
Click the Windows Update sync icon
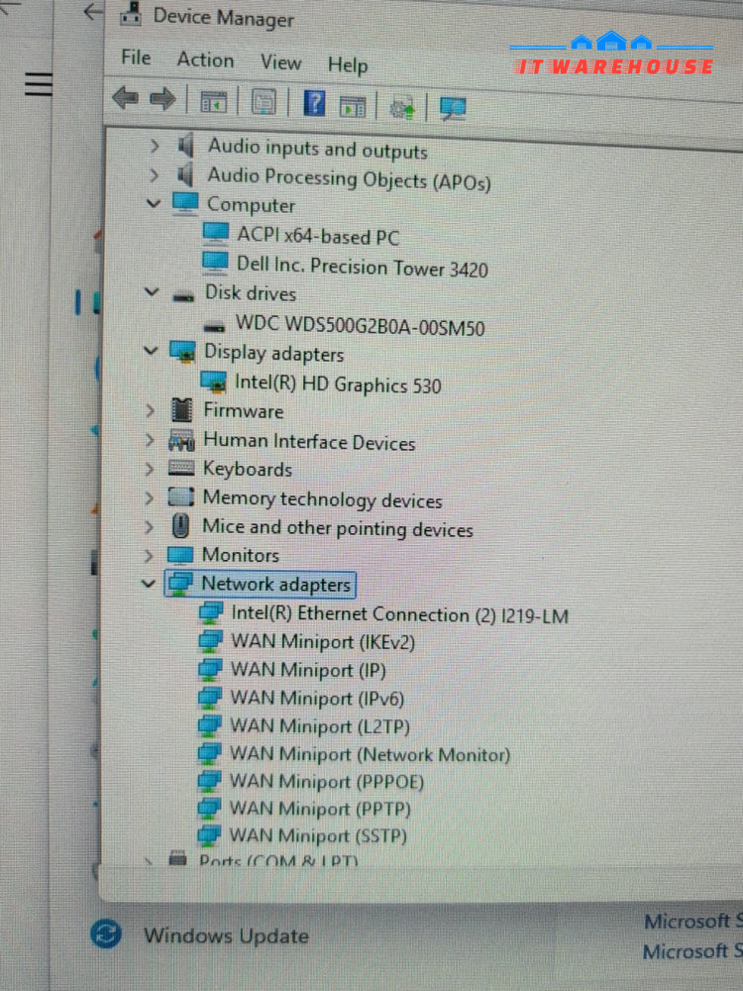click(106, 934)
